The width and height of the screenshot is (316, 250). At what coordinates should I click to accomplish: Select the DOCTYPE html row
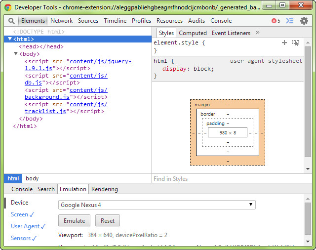[39, 32]
